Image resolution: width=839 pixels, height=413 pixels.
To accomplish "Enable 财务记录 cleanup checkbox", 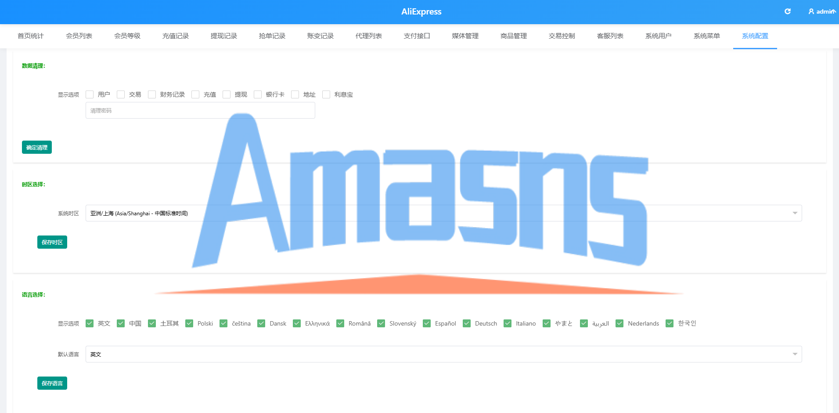I will pos(152,94).
